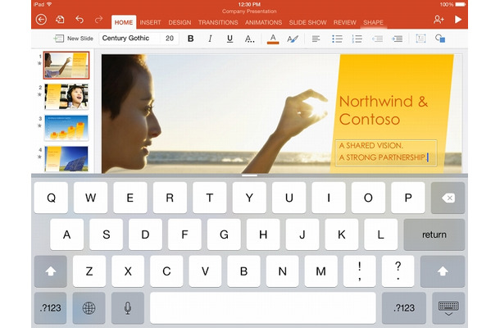The image size is (500, 328).
Task: Switch to the INSERT tab
Action: click(150, 22)
